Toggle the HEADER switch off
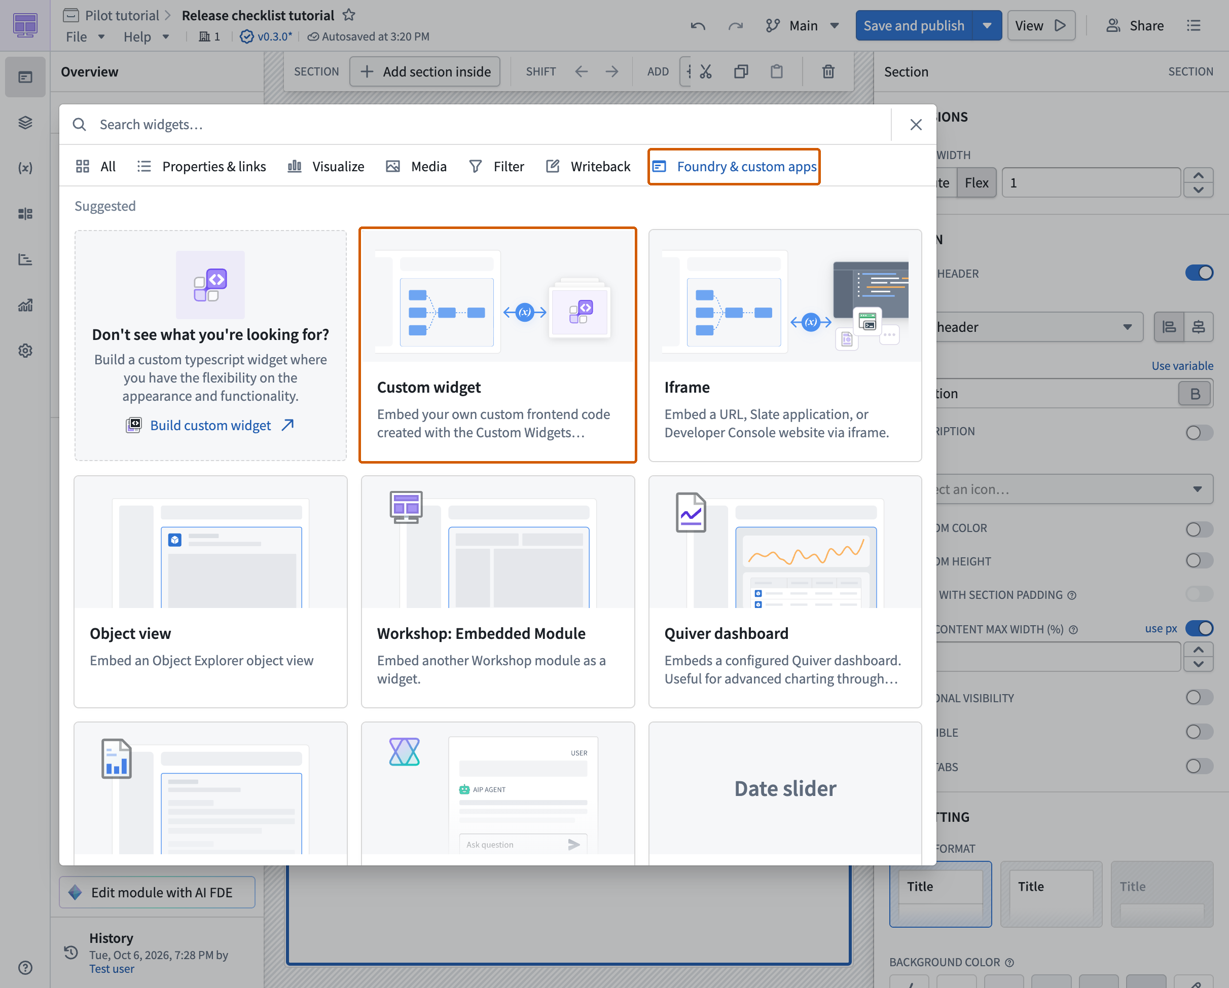 point(1199,273)
